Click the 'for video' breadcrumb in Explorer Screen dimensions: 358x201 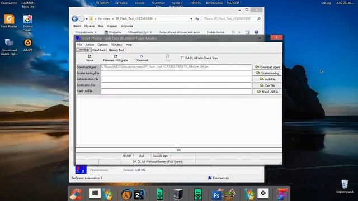pyautogui.click(x=104, y=18)
